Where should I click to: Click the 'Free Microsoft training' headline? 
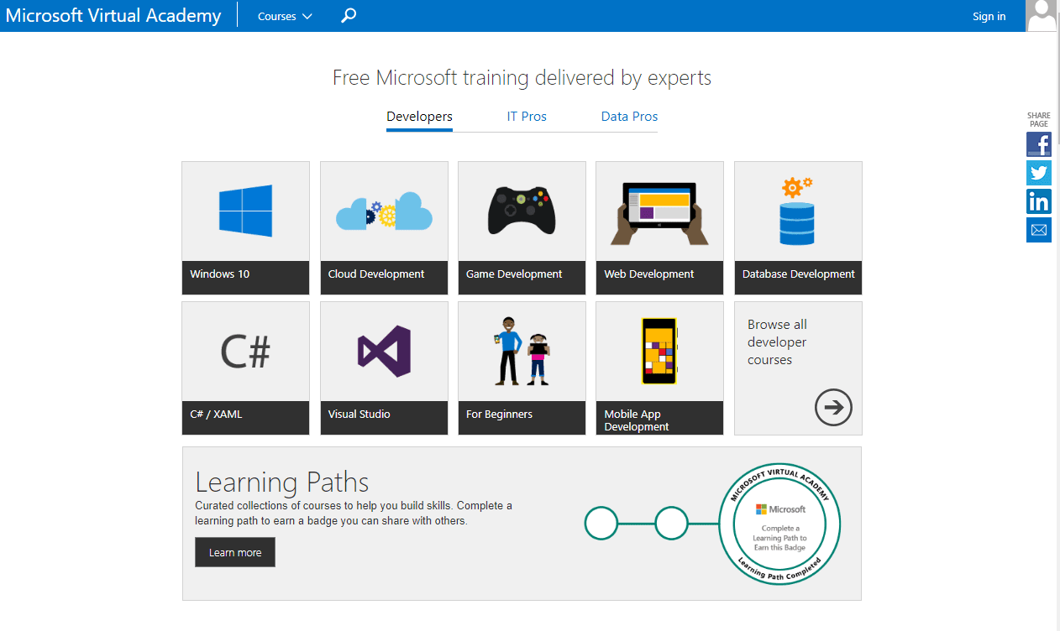[522, 78]
